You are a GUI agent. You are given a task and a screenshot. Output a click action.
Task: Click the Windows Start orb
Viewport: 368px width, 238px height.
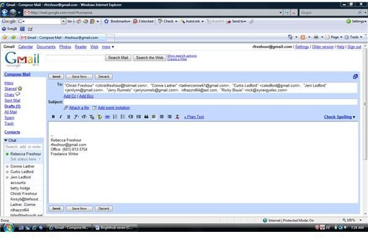[9, 227]
